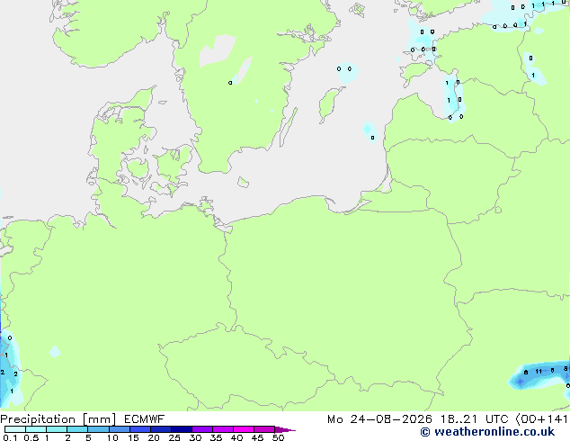Click the '10' legend scale label
The height and width of the screenshot is (441, 570).
coord(112,437)
